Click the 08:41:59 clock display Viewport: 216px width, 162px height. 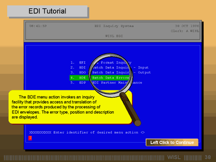38,26
